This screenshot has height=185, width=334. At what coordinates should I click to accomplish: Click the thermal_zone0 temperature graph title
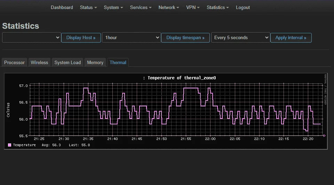(180, 78)
